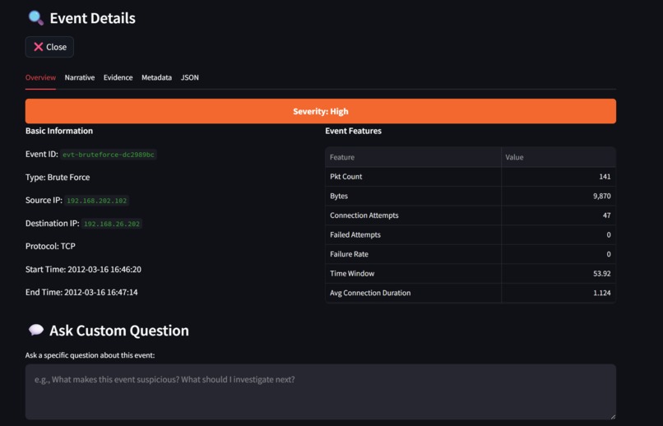663x426 pixels.
Task: Switch to the Evidence tab
Action: [x=118, y=78]
